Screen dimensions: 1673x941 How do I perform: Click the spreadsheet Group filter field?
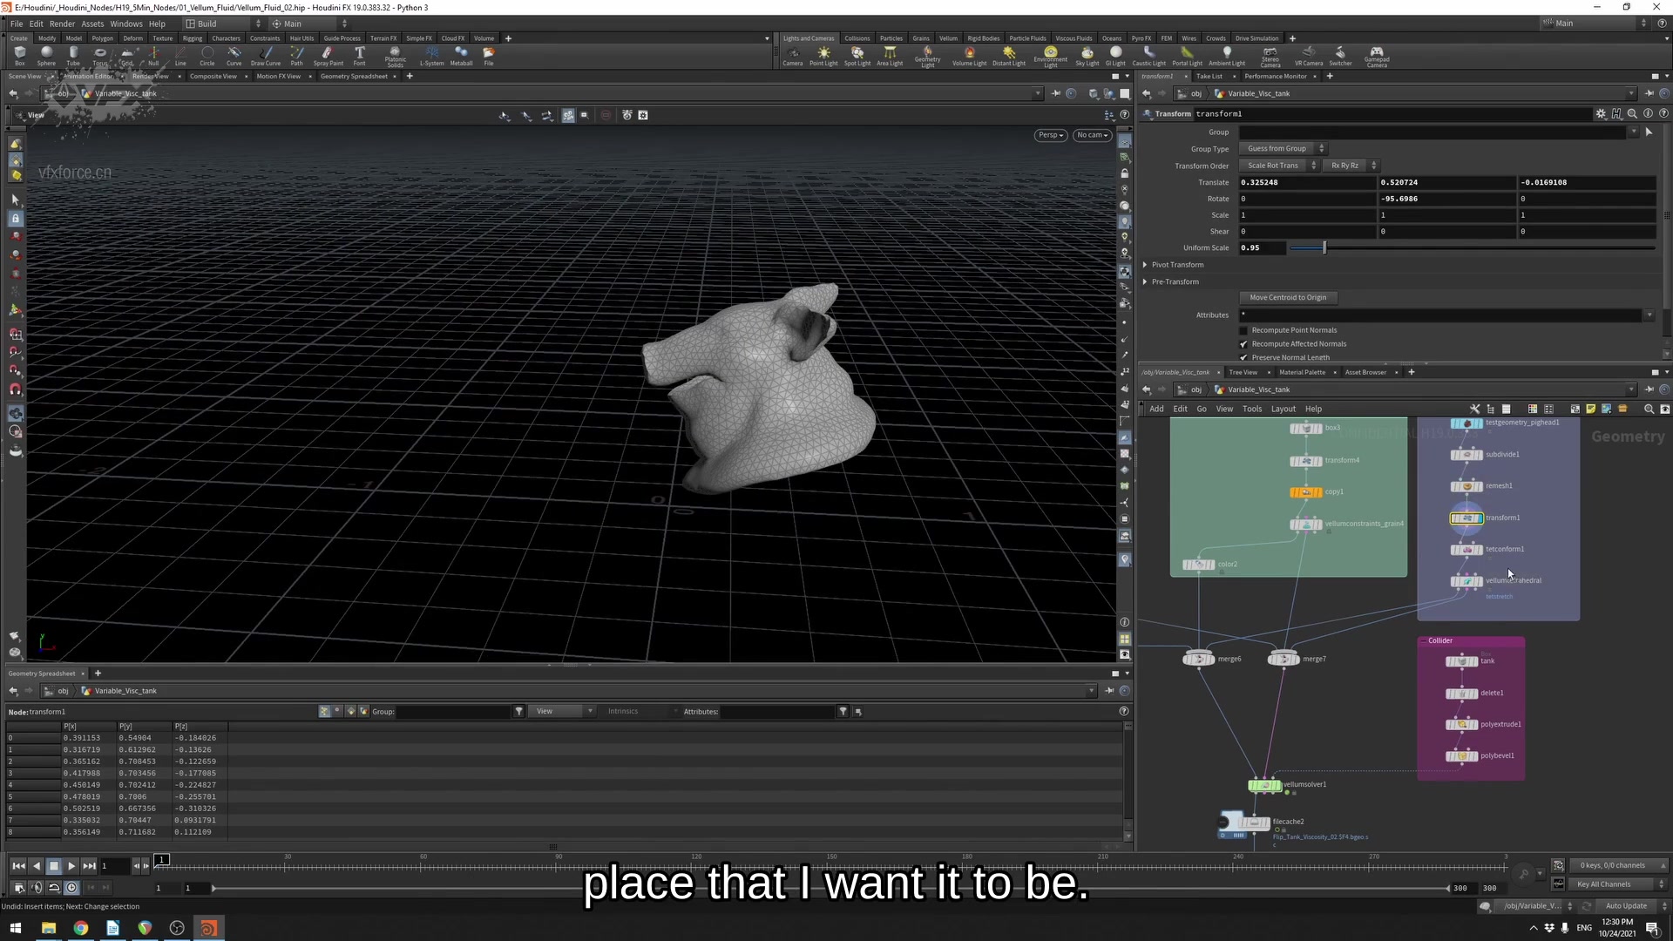453,712
